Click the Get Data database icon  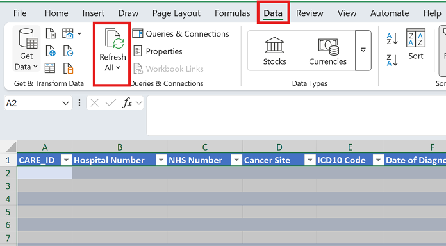28,38
